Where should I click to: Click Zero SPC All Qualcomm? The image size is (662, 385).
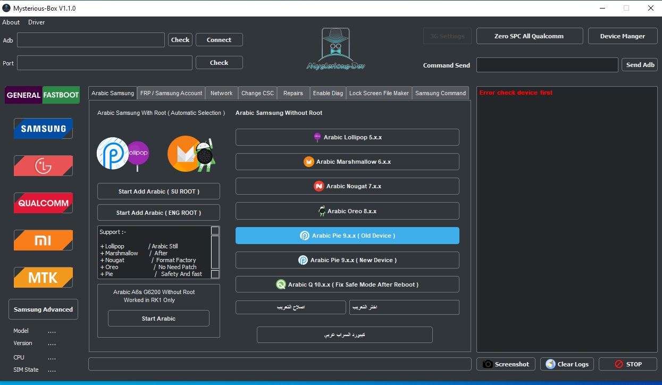(x=529, y=36)
